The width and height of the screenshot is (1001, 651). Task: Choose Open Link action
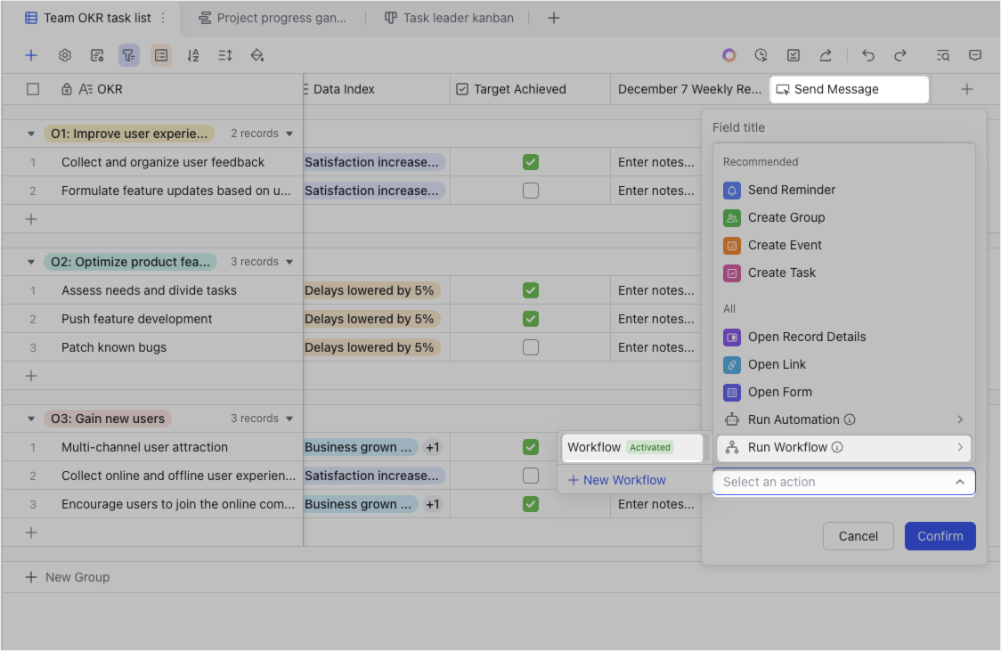point(843,364)
